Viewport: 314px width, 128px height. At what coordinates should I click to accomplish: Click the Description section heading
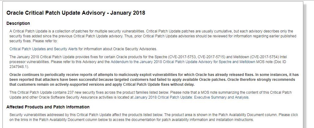(18, 23)
